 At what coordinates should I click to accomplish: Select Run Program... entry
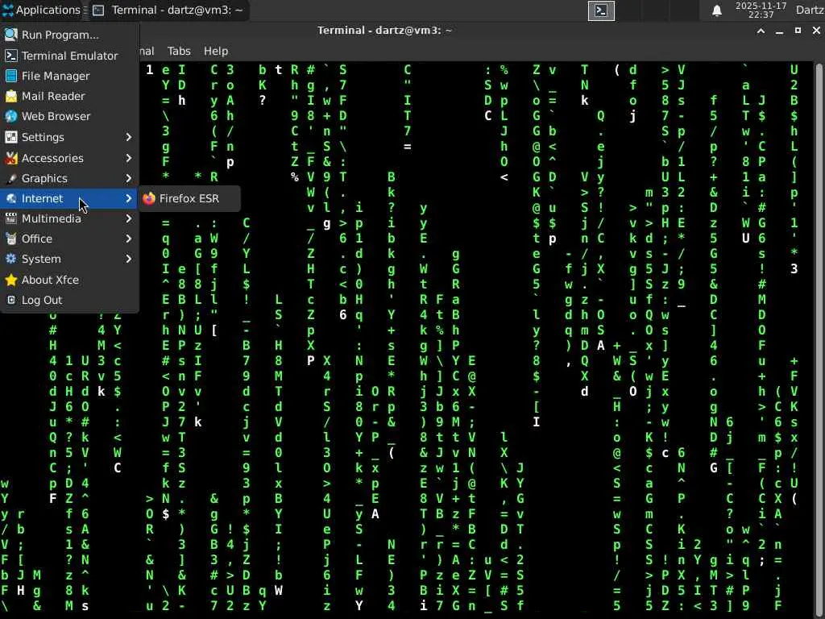click(69, 35)
